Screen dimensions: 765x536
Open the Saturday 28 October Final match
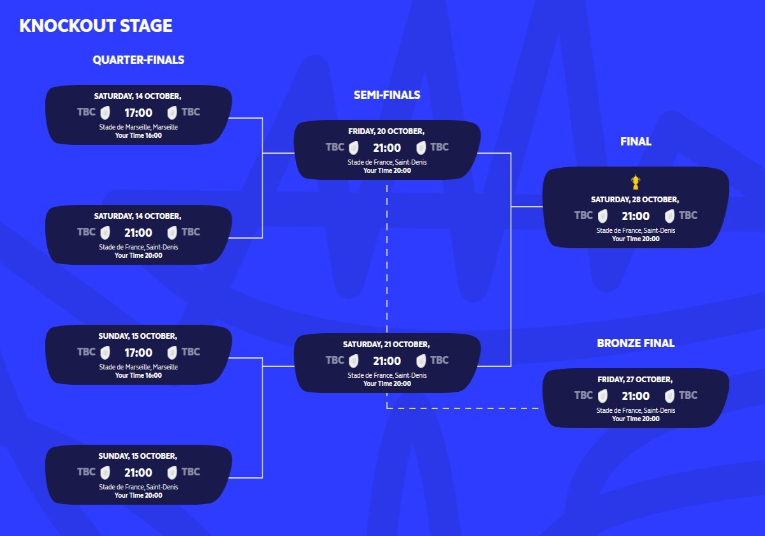click(x=636, y=207)
